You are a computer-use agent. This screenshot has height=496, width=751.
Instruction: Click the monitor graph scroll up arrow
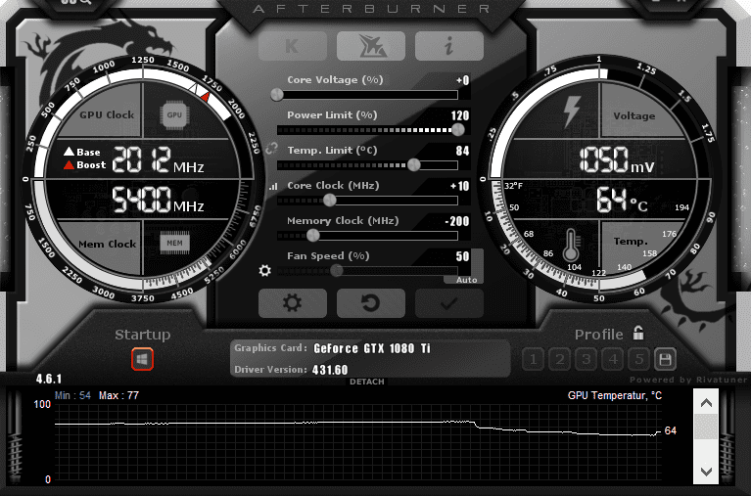(x=706, y=403)
